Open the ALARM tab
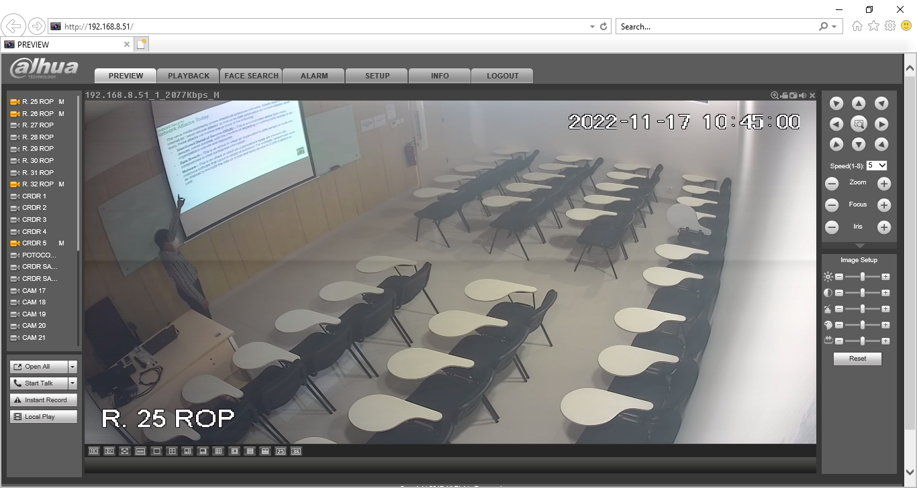 pos(314,76)
